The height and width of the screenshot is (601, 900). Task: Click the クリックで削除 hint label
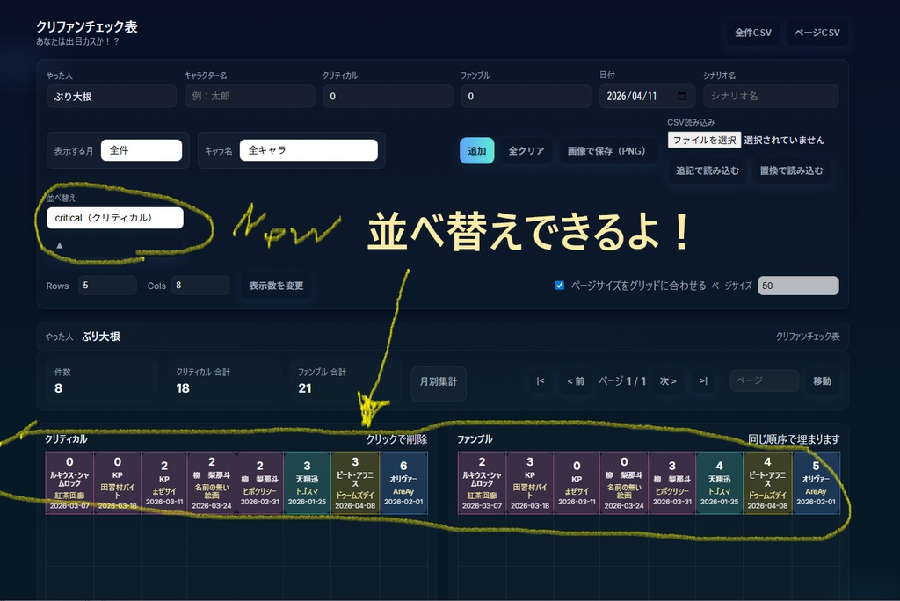pos(396,439)
